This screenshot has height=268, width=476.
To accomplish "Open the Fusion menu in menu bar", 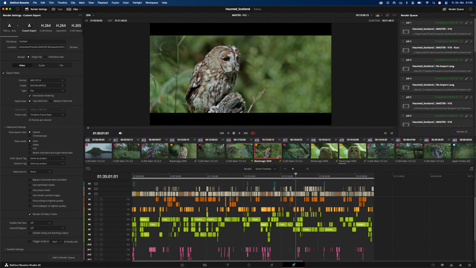I will pyautogui.click(x=115, y=2).
